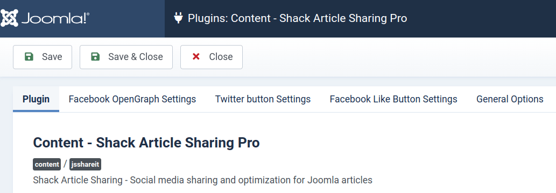
Task: Select the Plugin tab
Action: click(36, 99)
